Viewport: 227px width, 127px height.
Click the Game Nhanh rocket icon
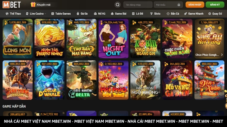tap(186, 14)
